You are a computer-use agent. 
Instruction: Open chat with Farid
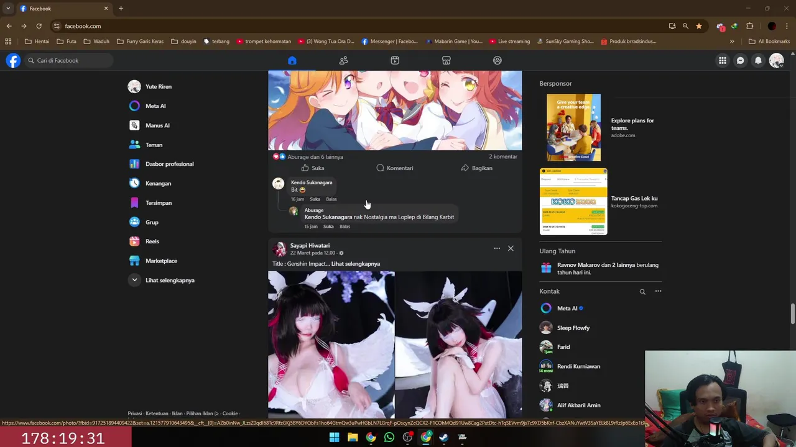pyautogui.click(x=563, y=347)
